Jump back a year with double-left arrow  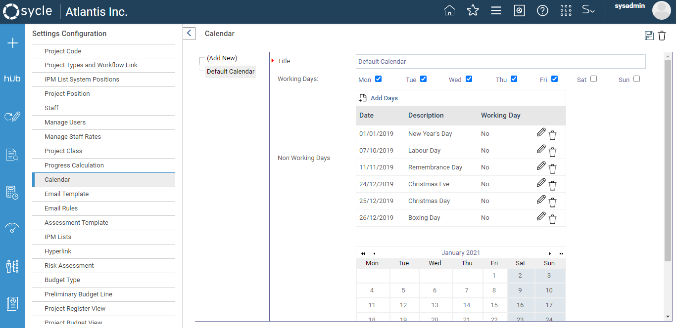(x=363, y=253)
